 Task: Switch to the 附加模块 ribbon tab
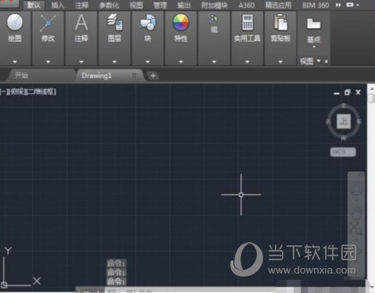[215, 5]
